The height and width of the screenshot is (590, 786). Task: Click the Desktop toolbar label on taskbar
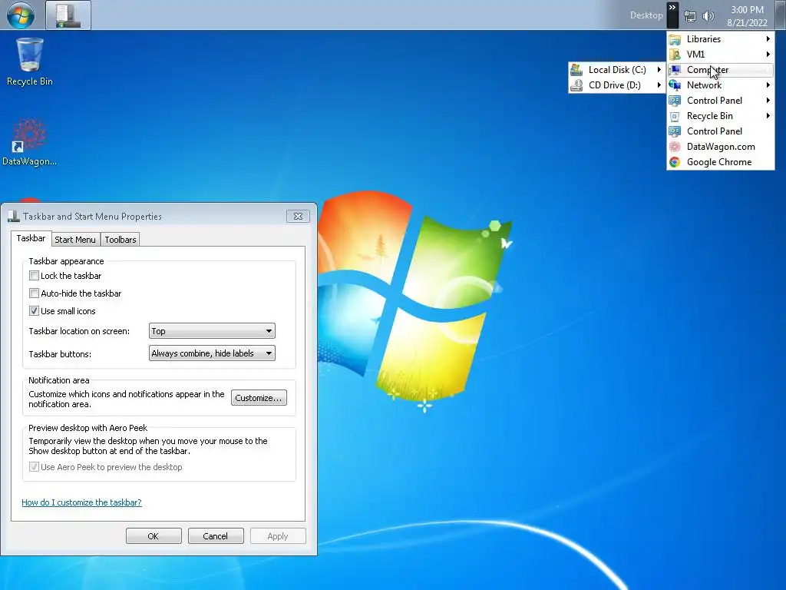point(646,15)
